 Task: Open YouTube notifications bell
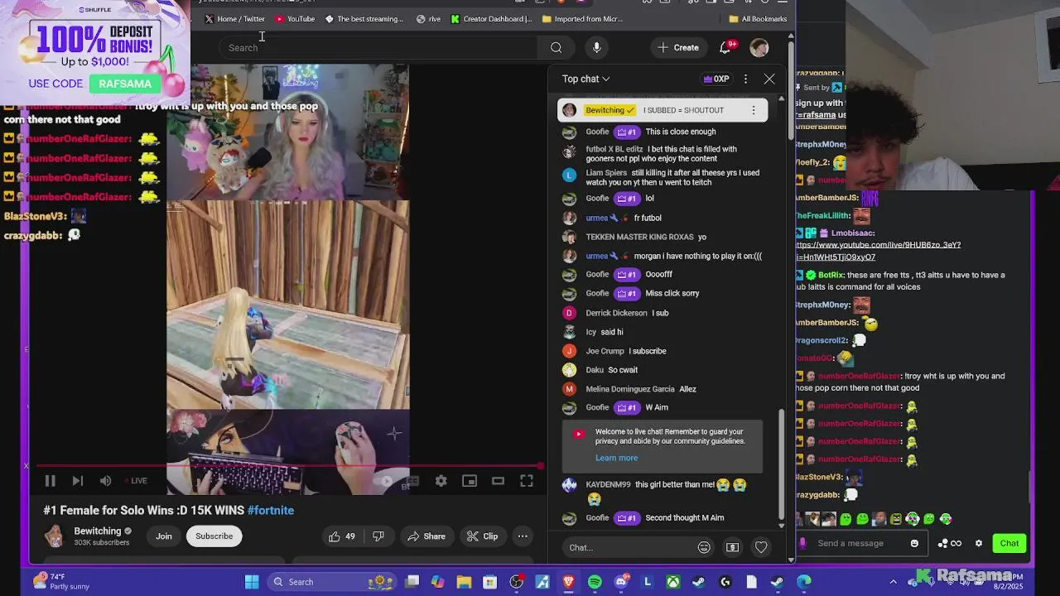coord(725,48)
